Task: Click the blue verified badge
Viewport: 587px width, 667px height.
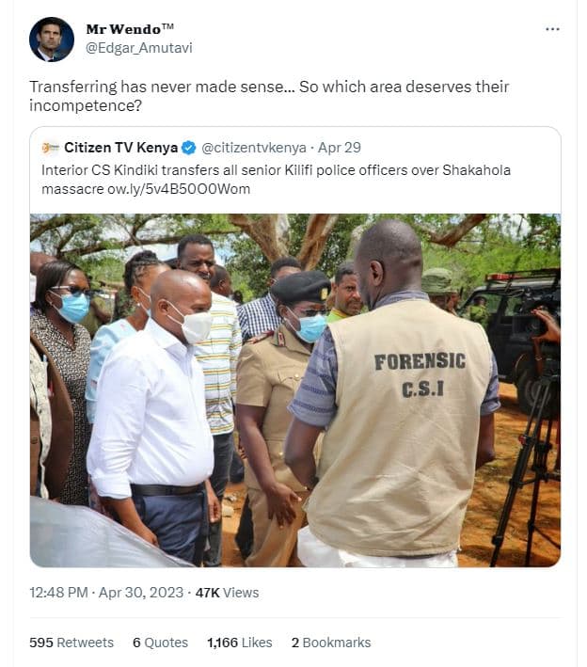Action: click(x=188, y=148)
